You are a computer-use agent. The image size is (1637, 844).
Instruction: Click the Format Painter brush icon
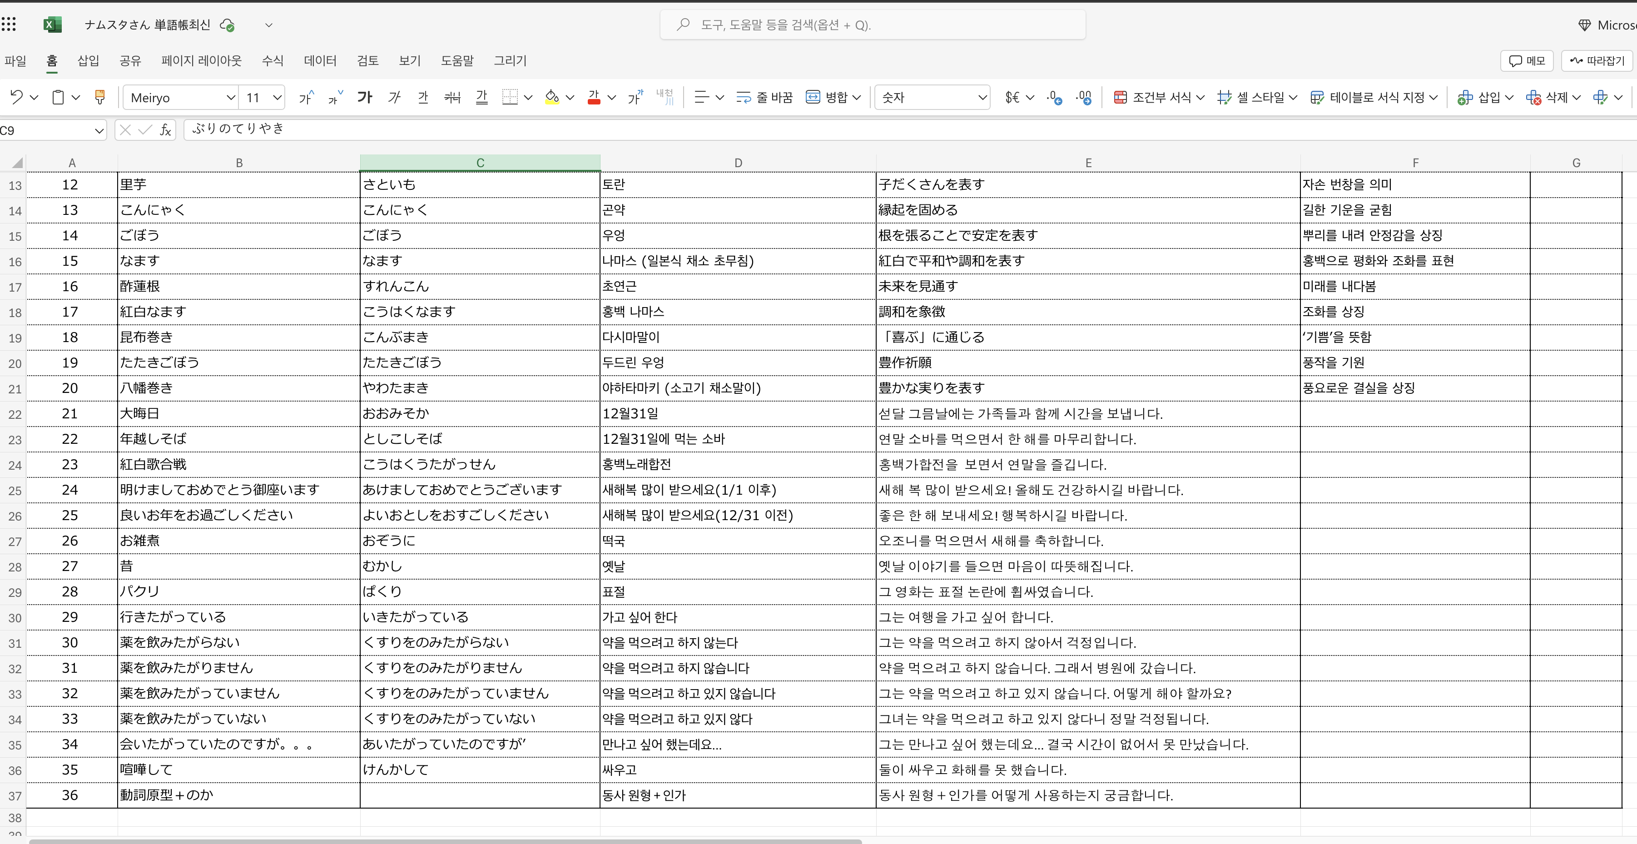click(99, 97)
